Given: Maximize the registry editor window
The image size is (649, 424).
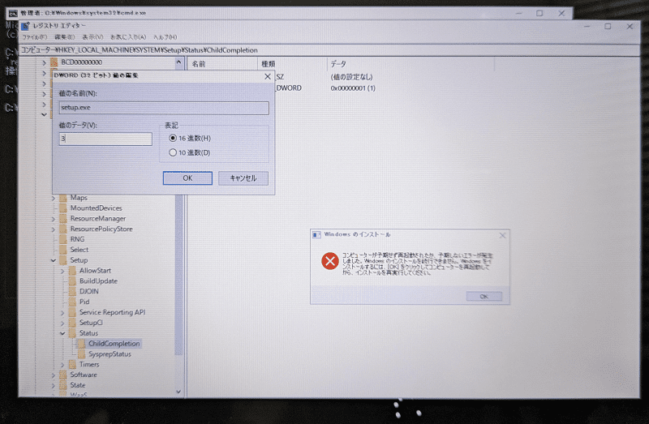Looking at the screenshot, I should 608,27.
